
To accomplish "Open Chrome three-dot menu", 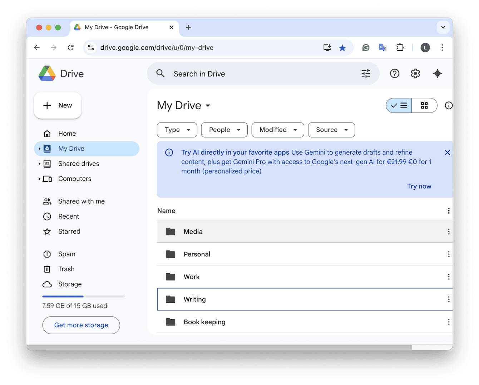I will tap(442, 47).
